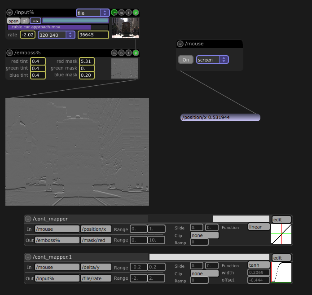Open the /cont_mapper.1 module menu arrow

28,257
